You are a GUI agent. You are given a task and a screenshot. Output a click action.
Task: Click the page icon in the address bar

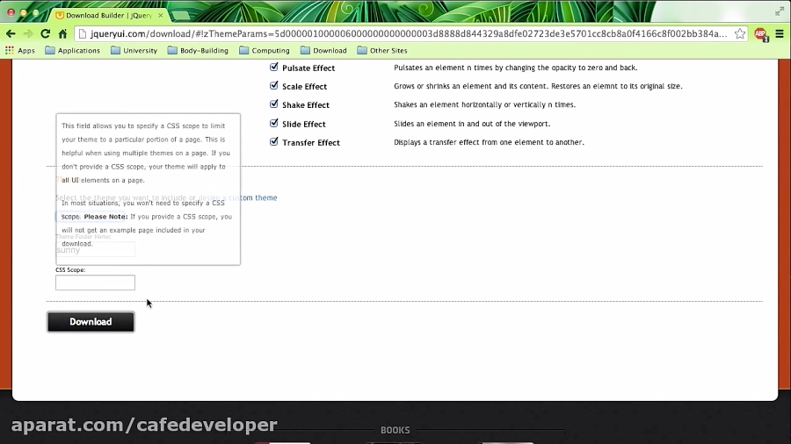point(83,33)
